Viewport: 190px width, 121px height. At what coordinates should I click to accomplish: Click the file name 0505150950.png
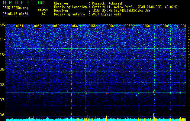(15, 8)
